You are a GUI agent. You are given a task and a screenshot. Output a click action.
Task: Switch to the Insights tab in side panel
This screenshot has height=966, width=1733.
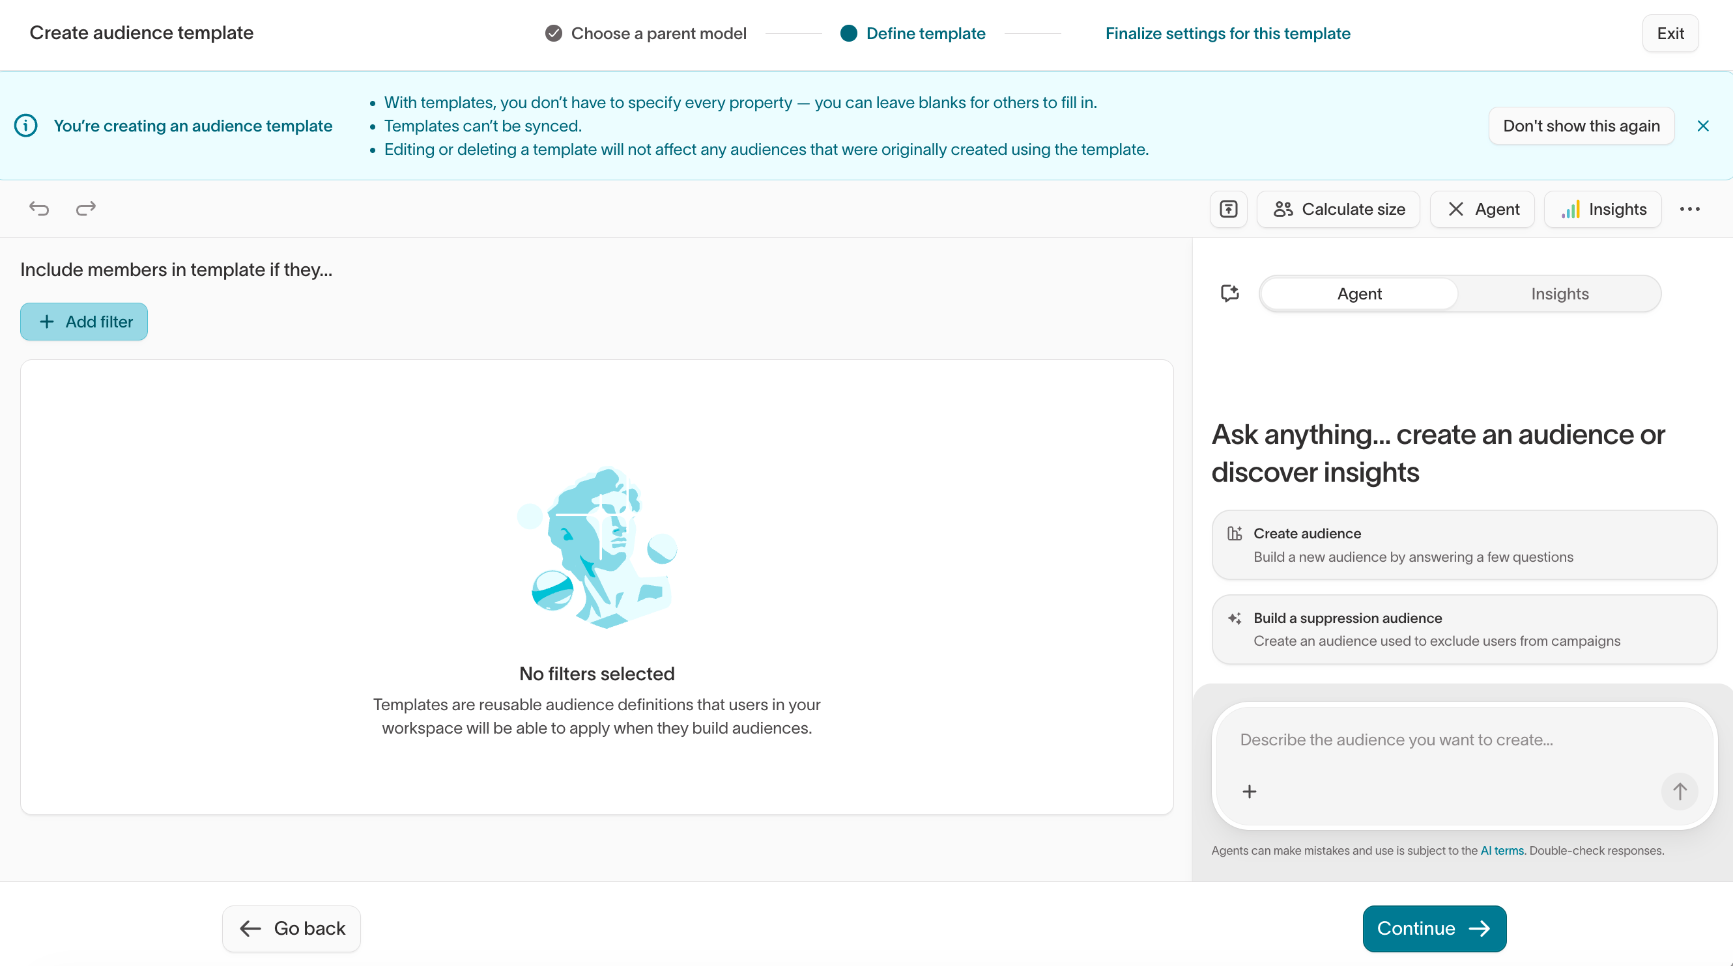pos(1560,294)
